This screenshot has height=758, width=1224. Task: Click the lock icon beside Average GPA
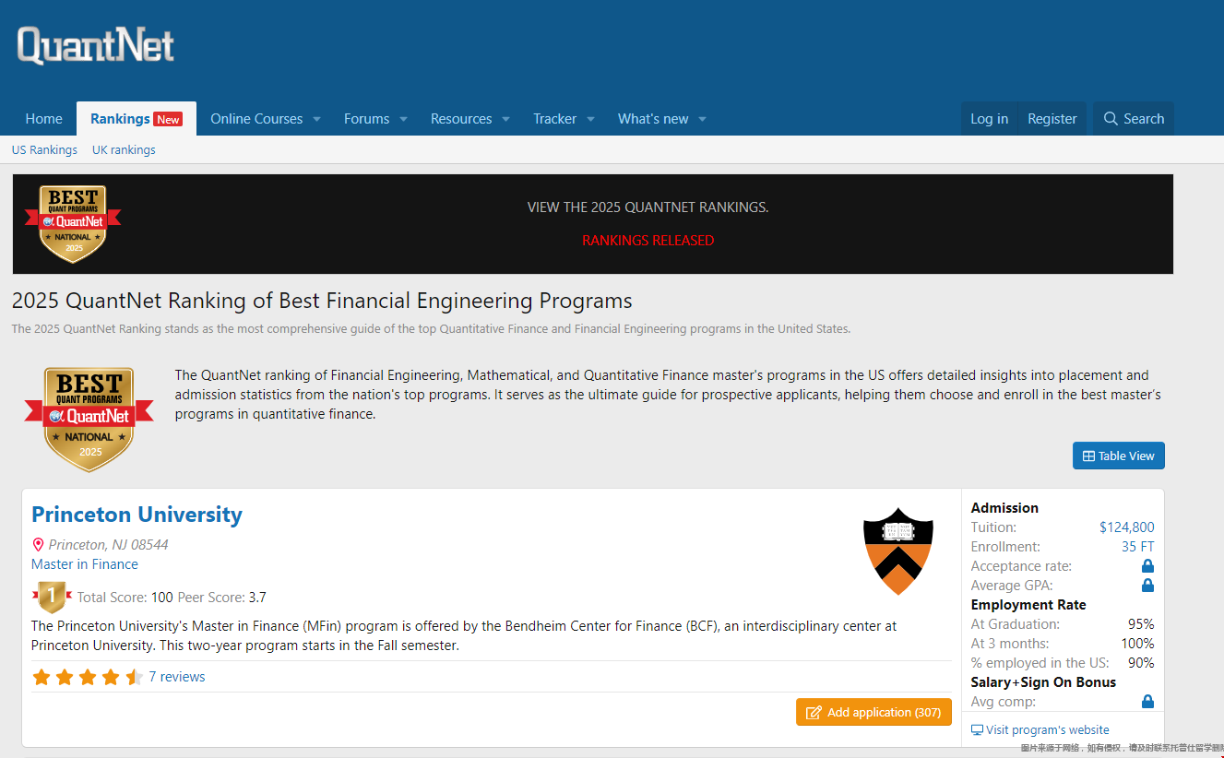[x=1147, y=586]
